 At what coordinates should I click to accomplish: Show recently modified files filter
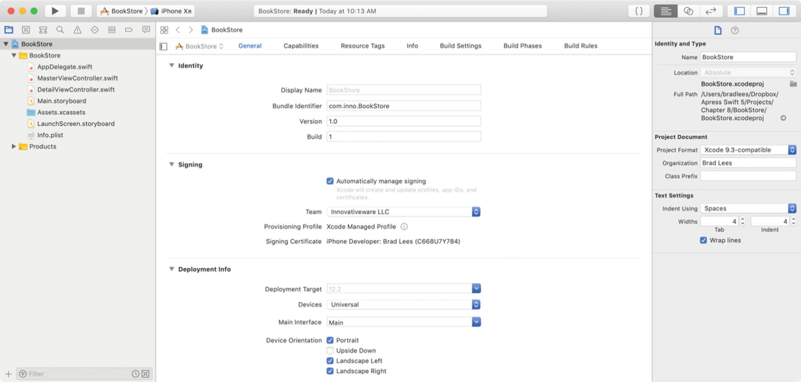[x=136, y=374]
